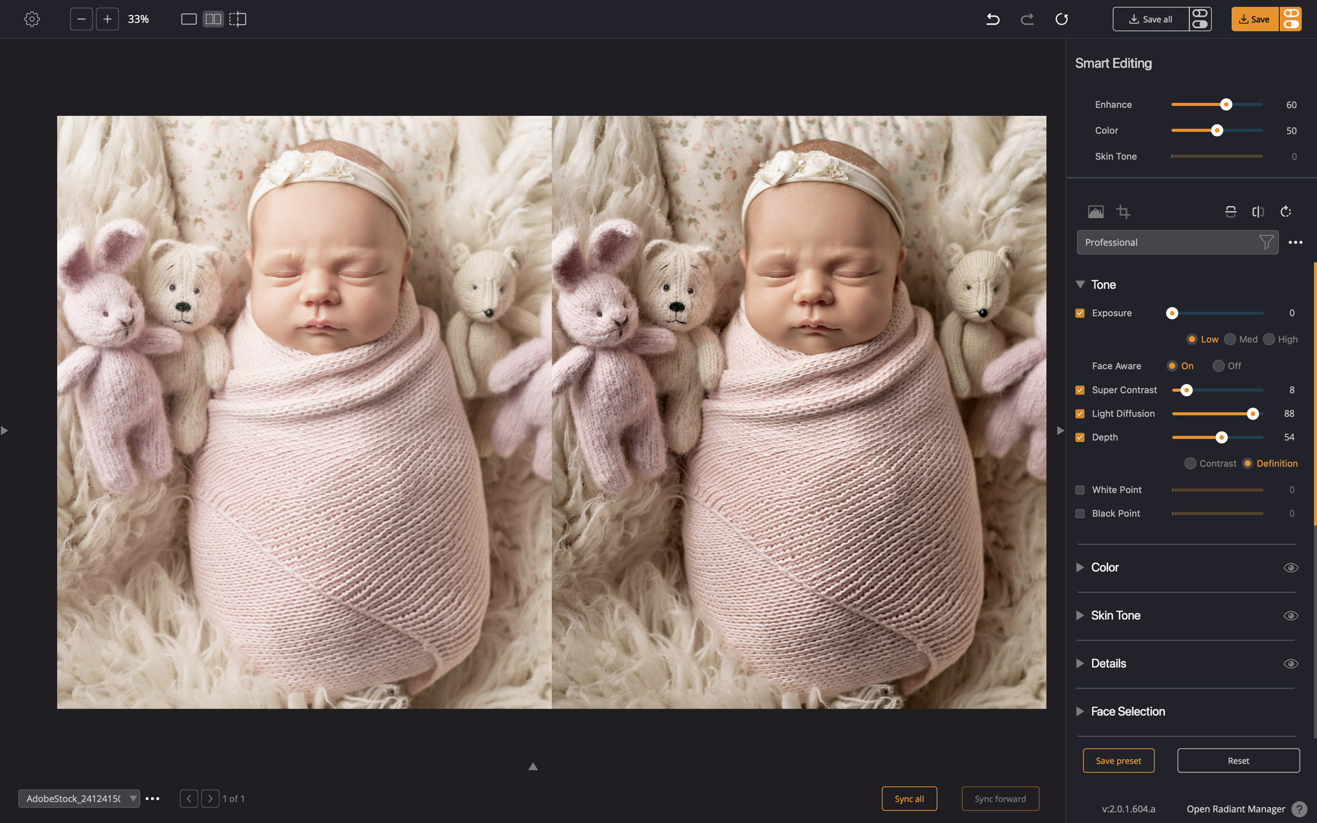The image size is (1317, 823).
Task: Switch to single image view
Action: pos(188,19)
